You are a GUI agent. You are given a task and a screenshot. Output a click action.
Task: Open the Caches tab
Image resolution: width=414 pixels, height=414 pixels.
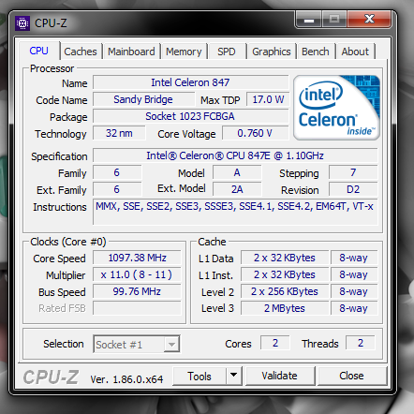tap(81, 52)
